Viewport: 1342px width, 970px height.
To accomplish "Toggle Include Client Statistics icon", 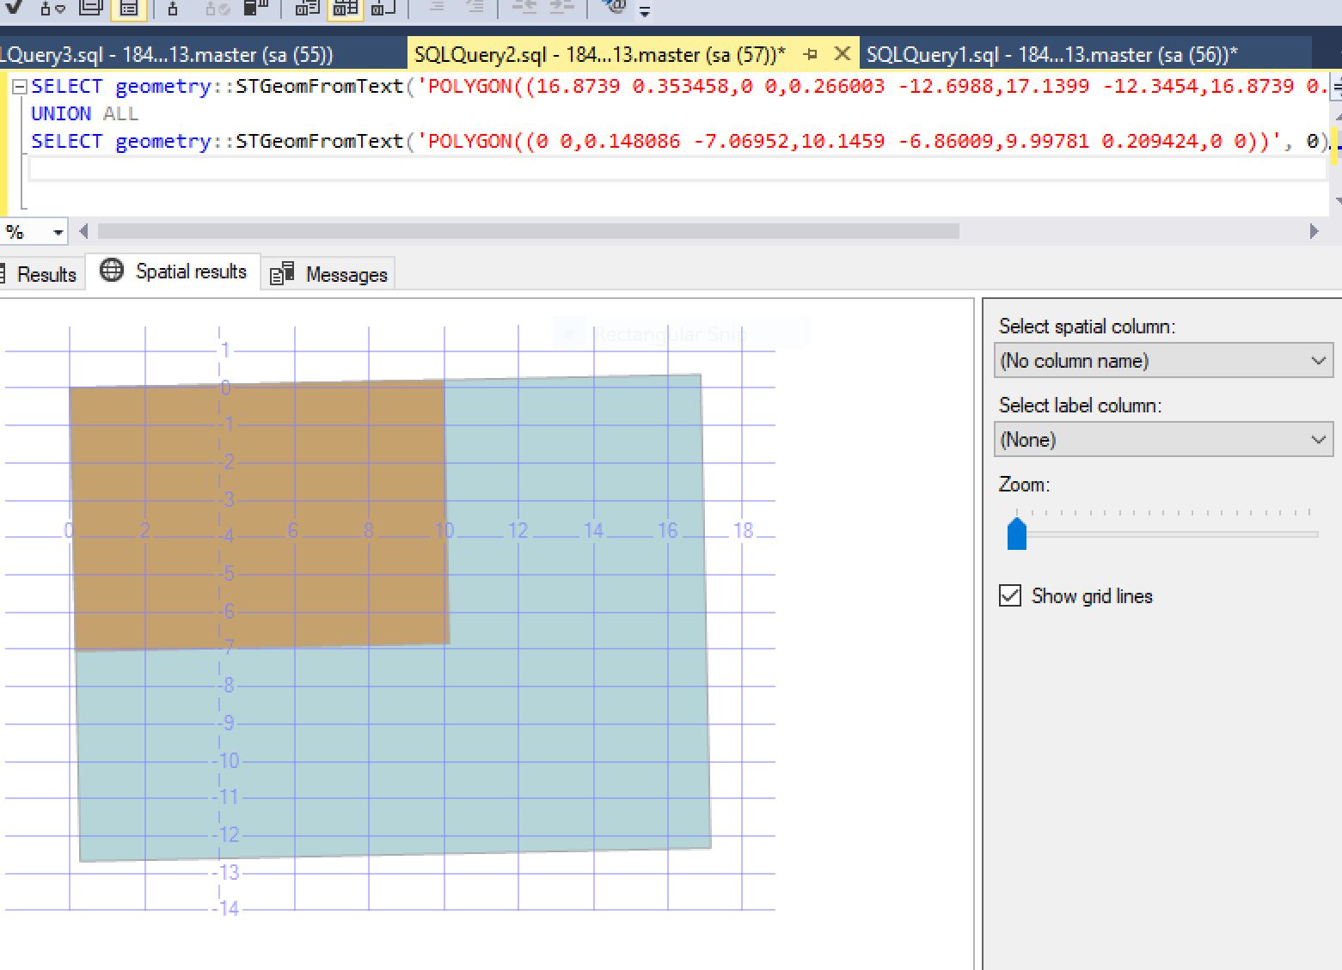I will 256,8.
